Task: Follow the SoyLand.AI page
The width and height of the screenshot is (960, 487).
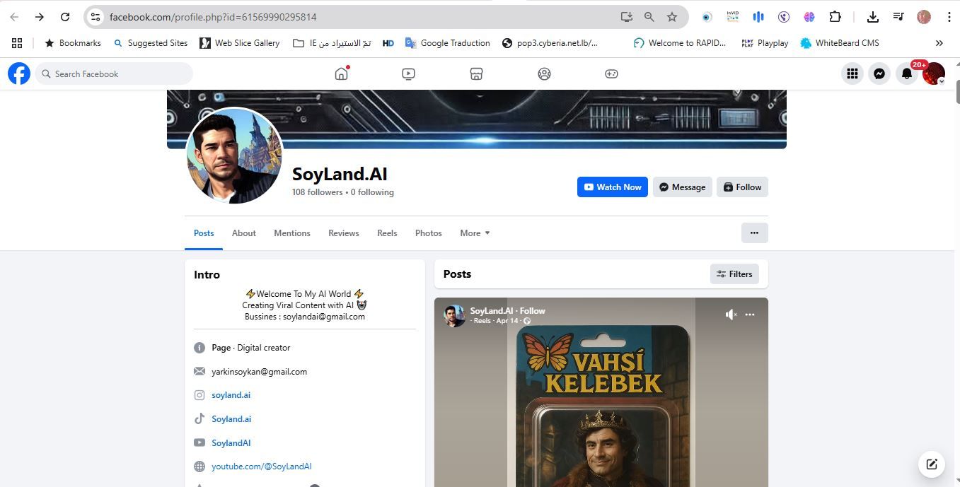Action: pyautogui.click(x=743, y=187)
